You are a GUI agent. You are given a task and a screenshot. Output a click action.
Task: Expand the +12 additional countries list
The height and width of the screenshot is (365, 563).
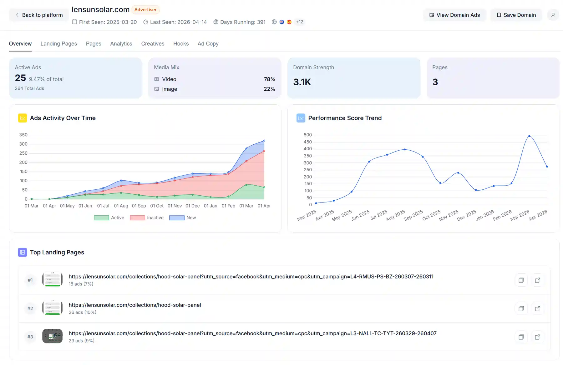[299, 22]
